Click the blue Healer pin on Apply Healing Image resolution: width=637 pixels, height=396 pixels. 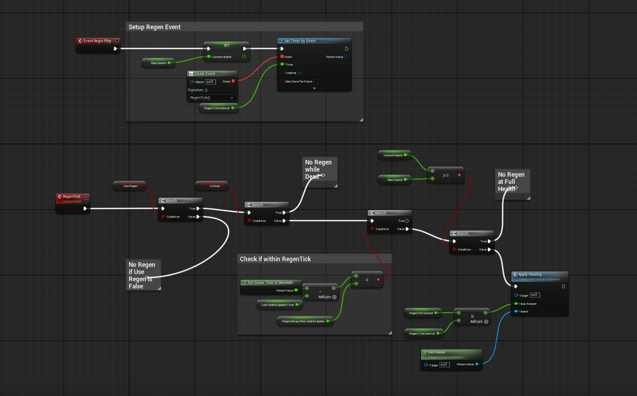point(516,311)
